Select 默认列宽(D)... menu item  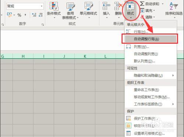click(x=151, y=61)
